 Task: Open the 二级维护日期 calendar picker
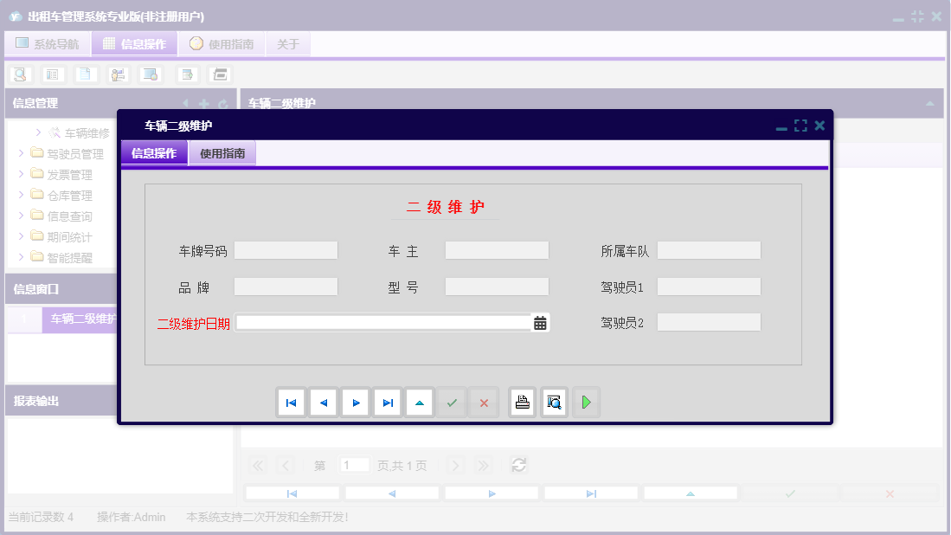[538, 322]
